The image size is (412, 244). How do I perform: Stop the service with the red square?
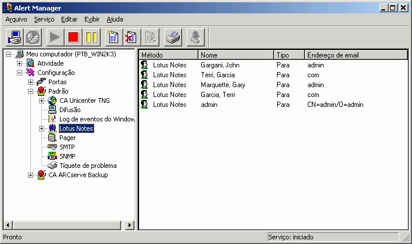tap(73, 37)
